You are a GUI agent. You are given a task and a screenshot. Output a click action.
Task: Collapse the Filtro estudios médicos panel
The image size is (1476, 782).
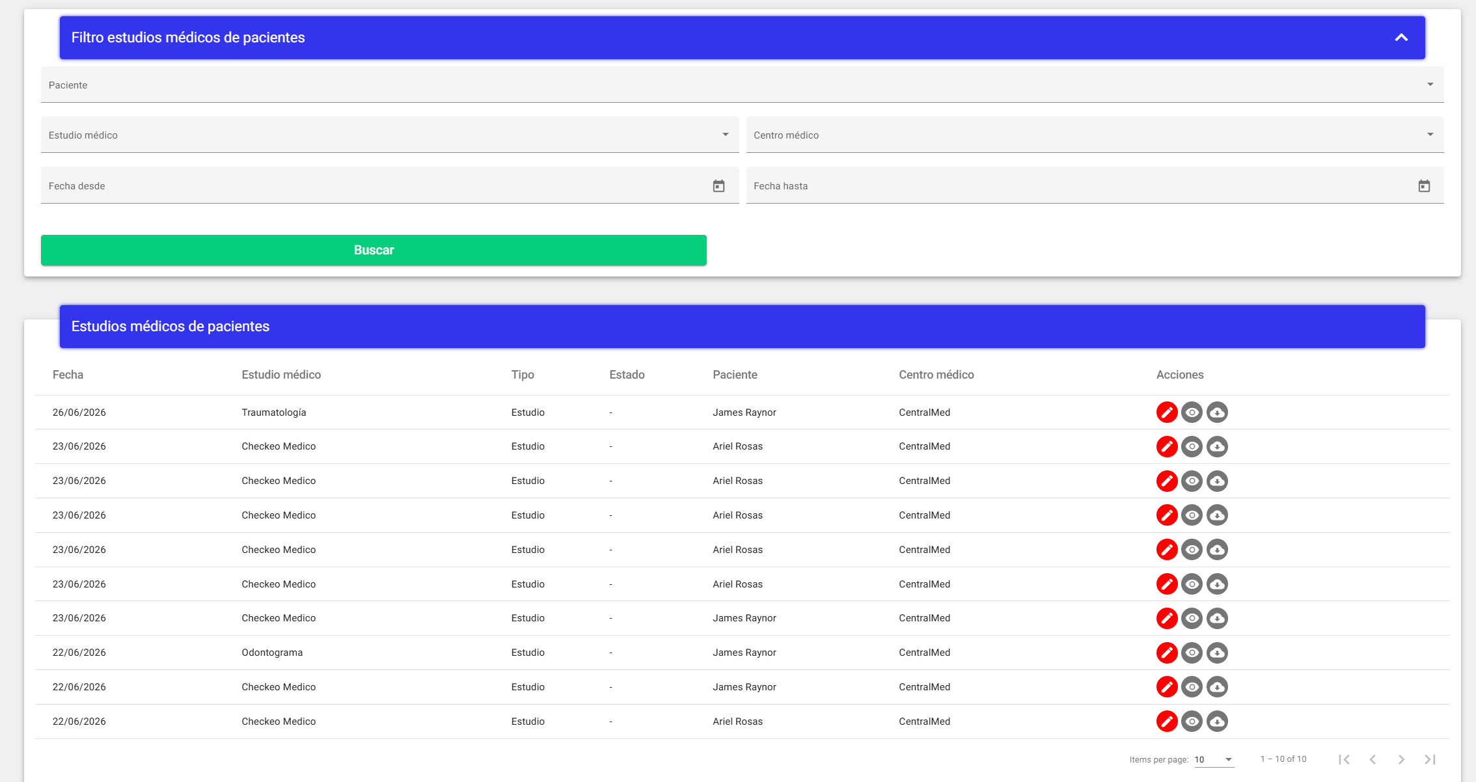pyautogui.click(x=1401, y=38)
